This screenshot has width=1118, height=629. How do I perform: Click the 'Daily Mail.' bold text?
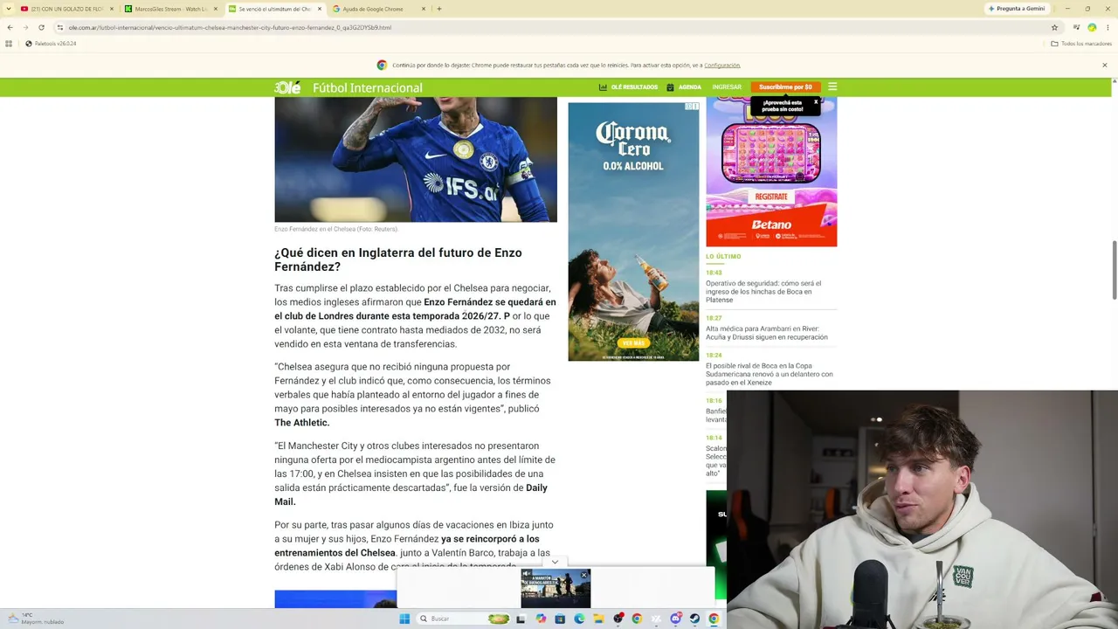(411, 494)
